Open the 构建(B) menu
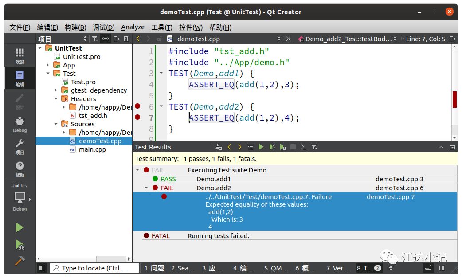The width and height of the screenshot is (462, 278). click(75, 27)
